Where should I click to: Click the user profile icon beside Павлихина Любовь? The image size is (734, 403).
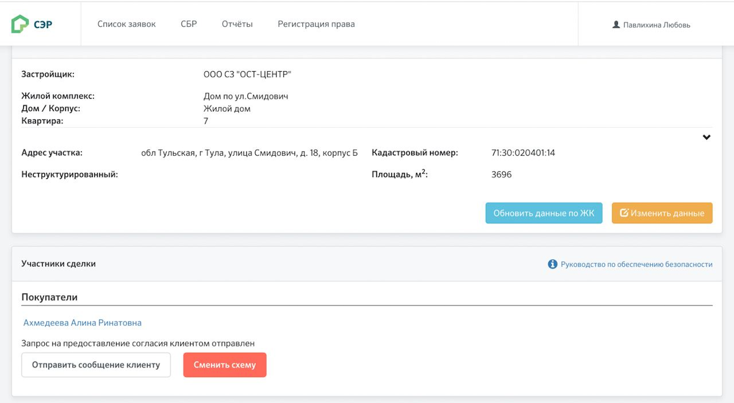pyautogui.click(x=616, y=25)
